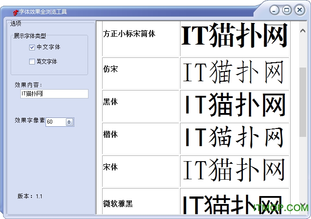Click the 效果字像素 label
The image size is (311, 219).
30,120
